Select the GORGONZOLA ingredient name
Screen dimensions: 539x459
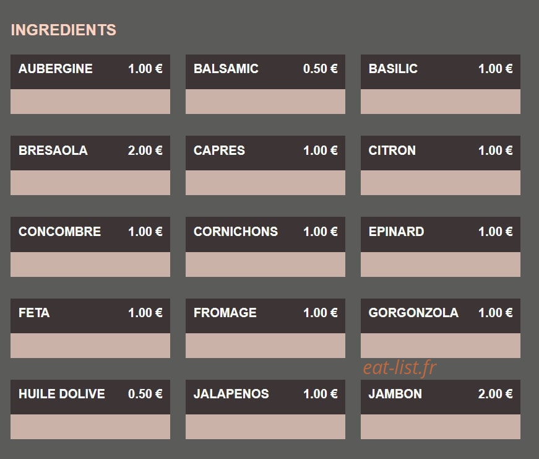(x=413, y=313)
